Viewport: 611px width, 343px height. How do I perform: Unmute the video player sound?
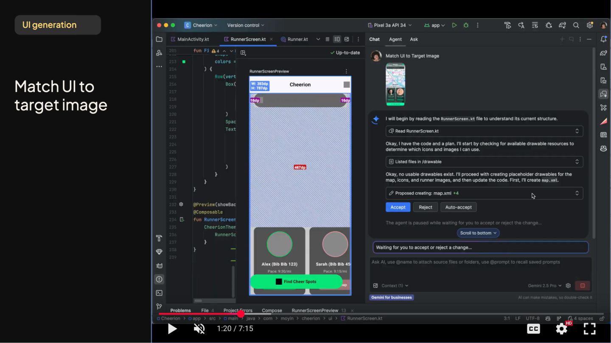click(x=199, y=329)
